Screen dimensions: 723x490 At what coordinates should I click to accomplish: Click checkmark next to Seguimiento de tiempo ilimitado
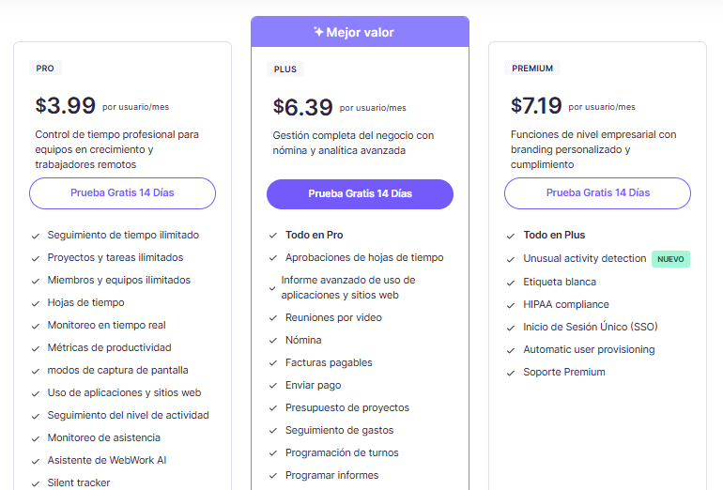pyautogui.click(x=35, y=236)
